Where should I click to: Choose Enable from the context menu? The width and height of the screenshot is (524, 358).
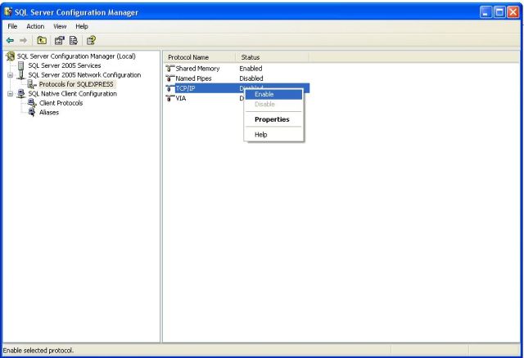click(x=273, y=95)
